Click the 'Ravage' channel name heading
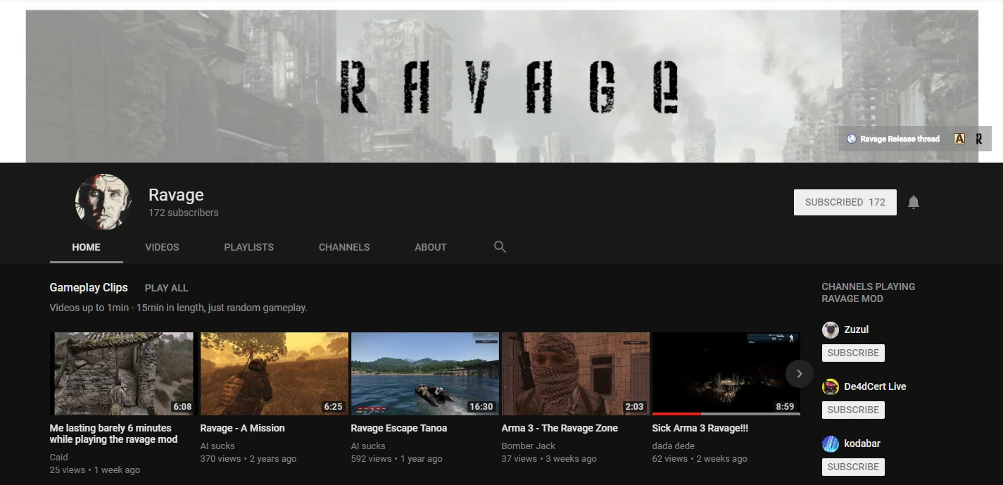 click(176, 195)
